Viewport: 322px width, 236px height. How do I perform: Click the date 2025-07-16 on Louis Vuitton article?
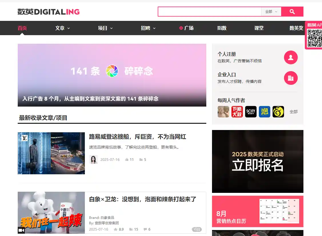[110, 160]
